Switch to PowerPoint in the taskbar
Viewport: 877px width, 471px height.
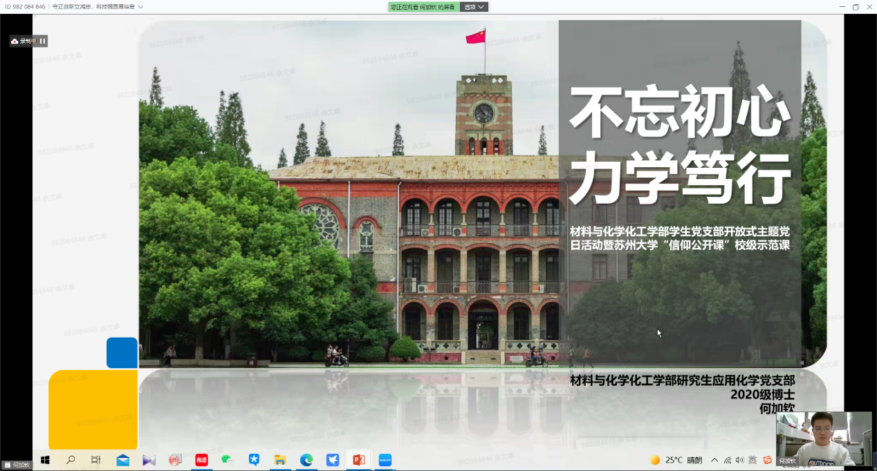point(358,460)
